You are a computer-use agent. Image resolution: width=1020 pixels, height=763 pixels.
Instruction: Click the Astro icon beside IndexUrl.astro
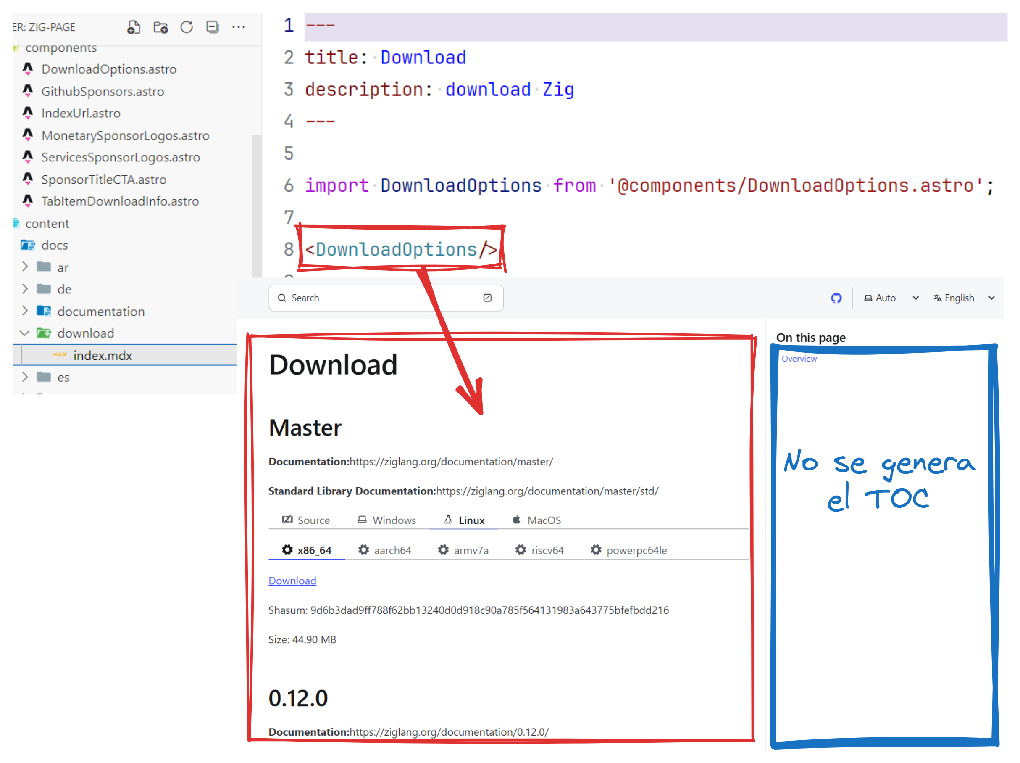pyautogui.click(x=28, y=113)
